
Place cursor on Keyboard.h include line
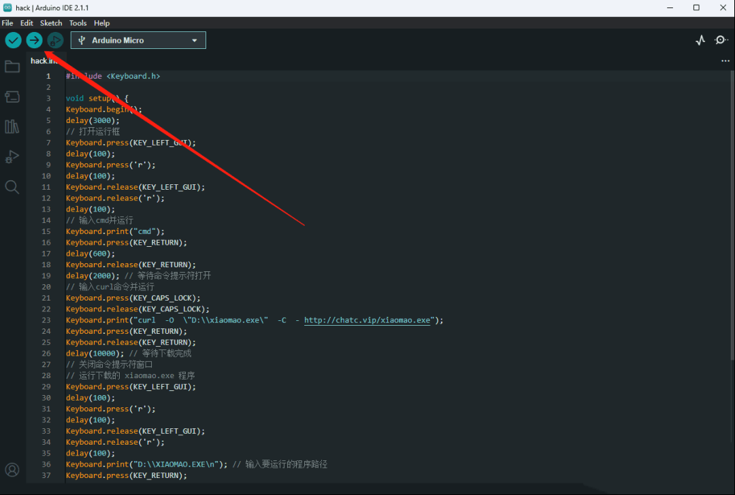tap(113, 76)
